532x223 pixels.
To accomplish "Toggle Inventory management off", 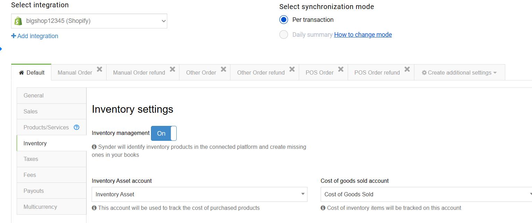I will point(163,133).
